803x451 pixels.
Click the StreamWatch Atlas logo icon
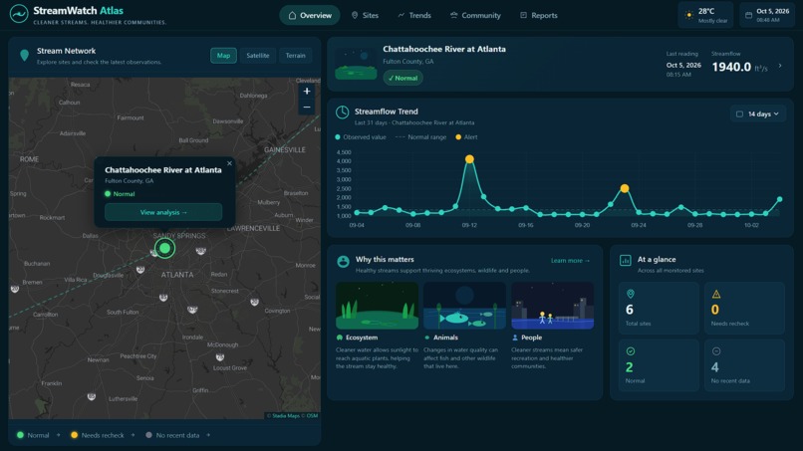19,14
